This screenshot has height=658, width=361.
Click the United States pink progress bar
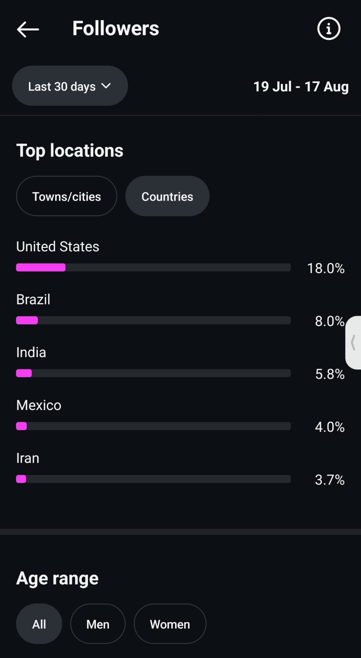coord(41,268)
